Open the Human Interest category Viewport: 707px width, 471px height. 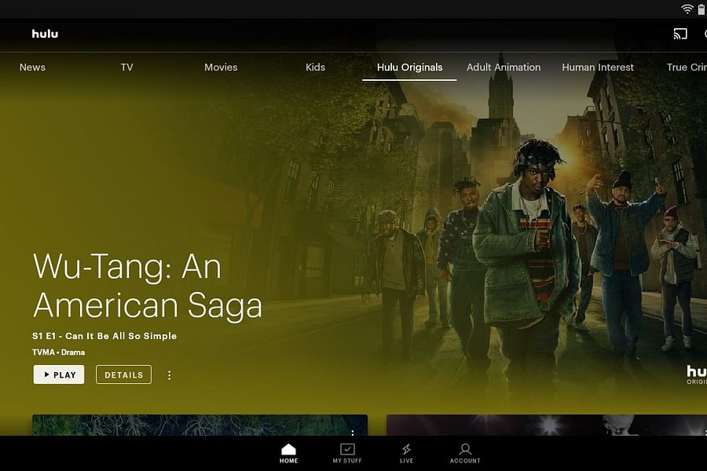tap(598, 68)
